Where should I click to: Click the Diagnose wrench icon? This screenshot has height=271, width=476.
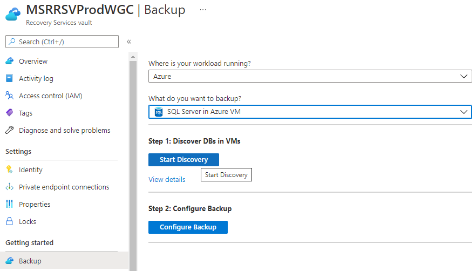click(9, 130)
